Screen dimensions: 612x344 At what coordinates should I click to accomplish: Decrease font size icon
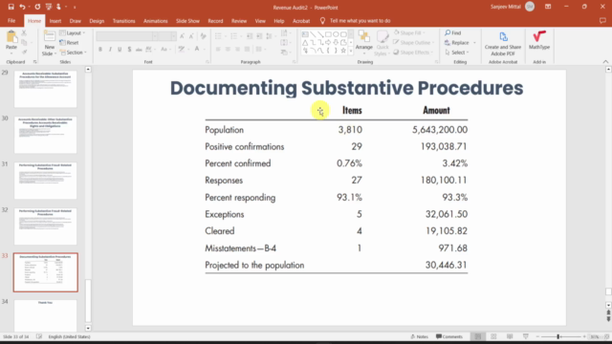pos(191,36)
